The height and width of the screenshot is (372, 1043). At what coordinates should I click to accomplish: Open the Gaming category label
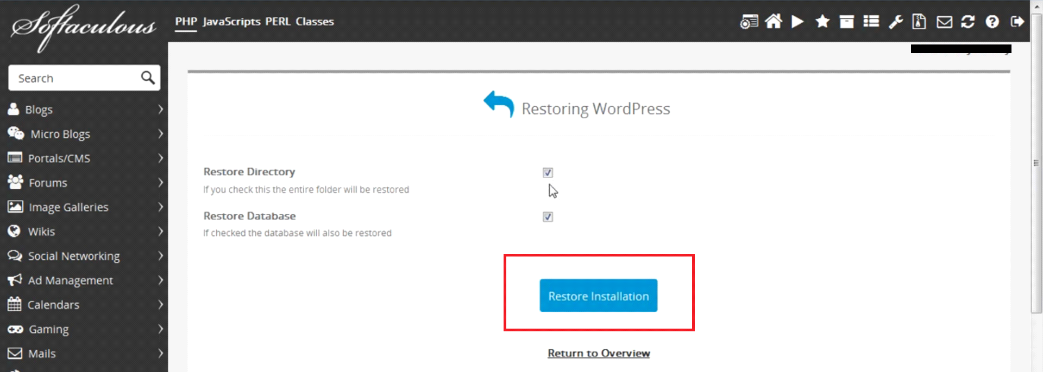(x=49, y=330)
